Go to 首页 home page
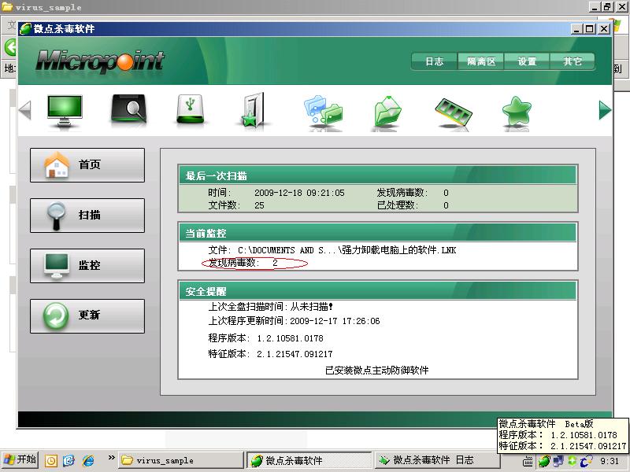This screenshot has height=472, width=630. (87, 165)
